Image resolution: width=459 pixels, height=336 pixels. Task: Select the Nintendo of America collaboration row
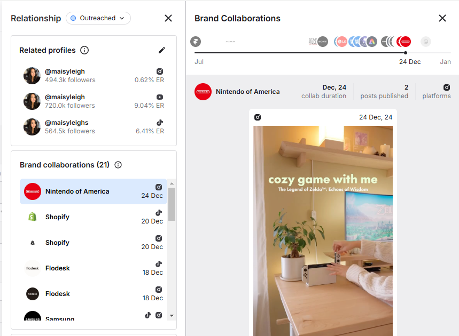pos(94,191)
